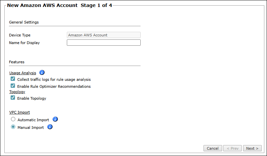Disable the Enable Rule Optimizer Recommendations checkbox
The width and height of the screenshot is (267, 156).
13,86
